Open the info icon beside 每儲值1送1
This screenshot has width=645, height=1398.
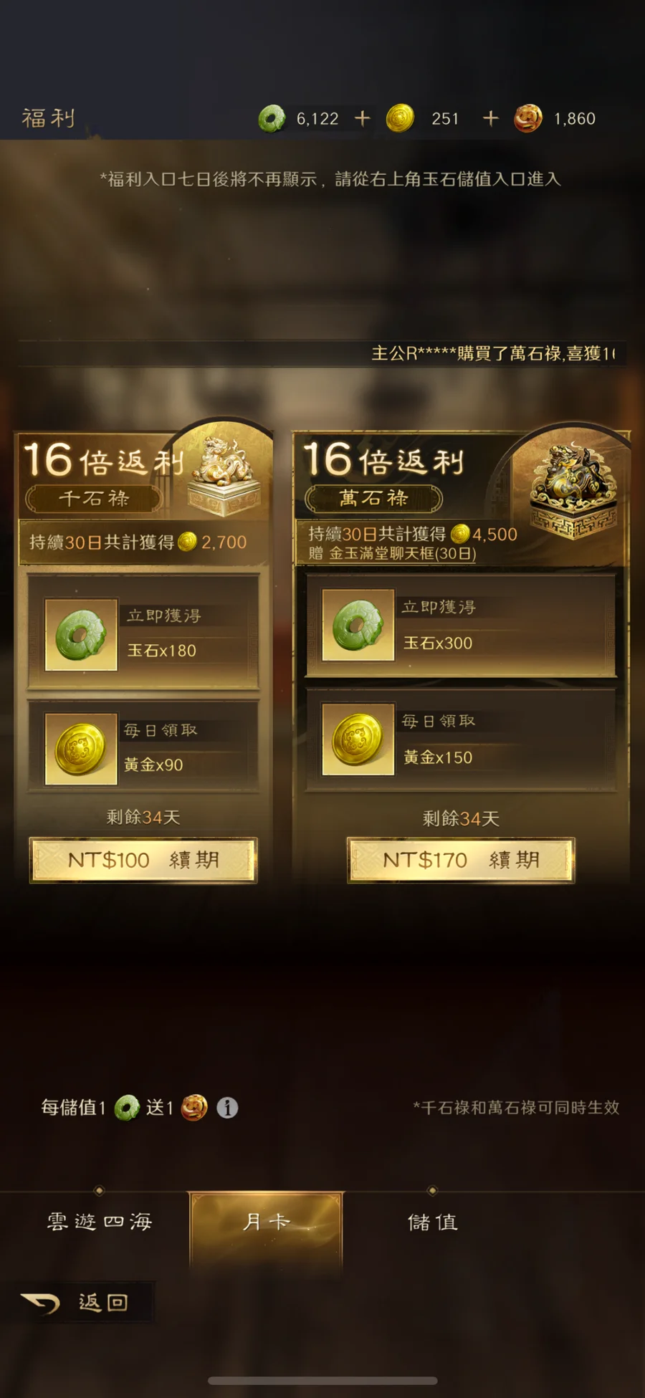(227, 1108)
